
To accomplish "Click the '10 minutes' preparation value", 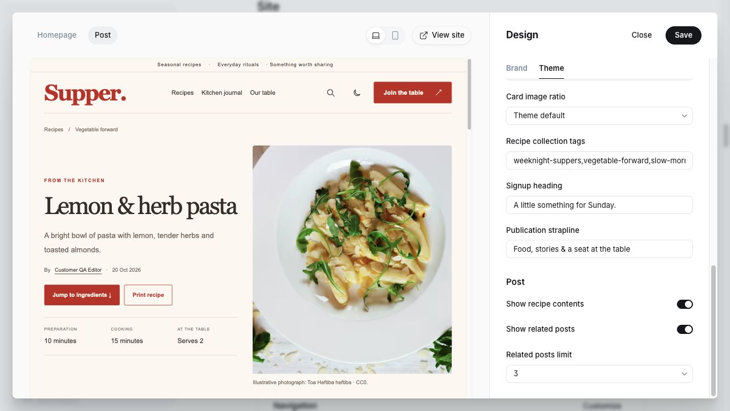I will (60, 341).
